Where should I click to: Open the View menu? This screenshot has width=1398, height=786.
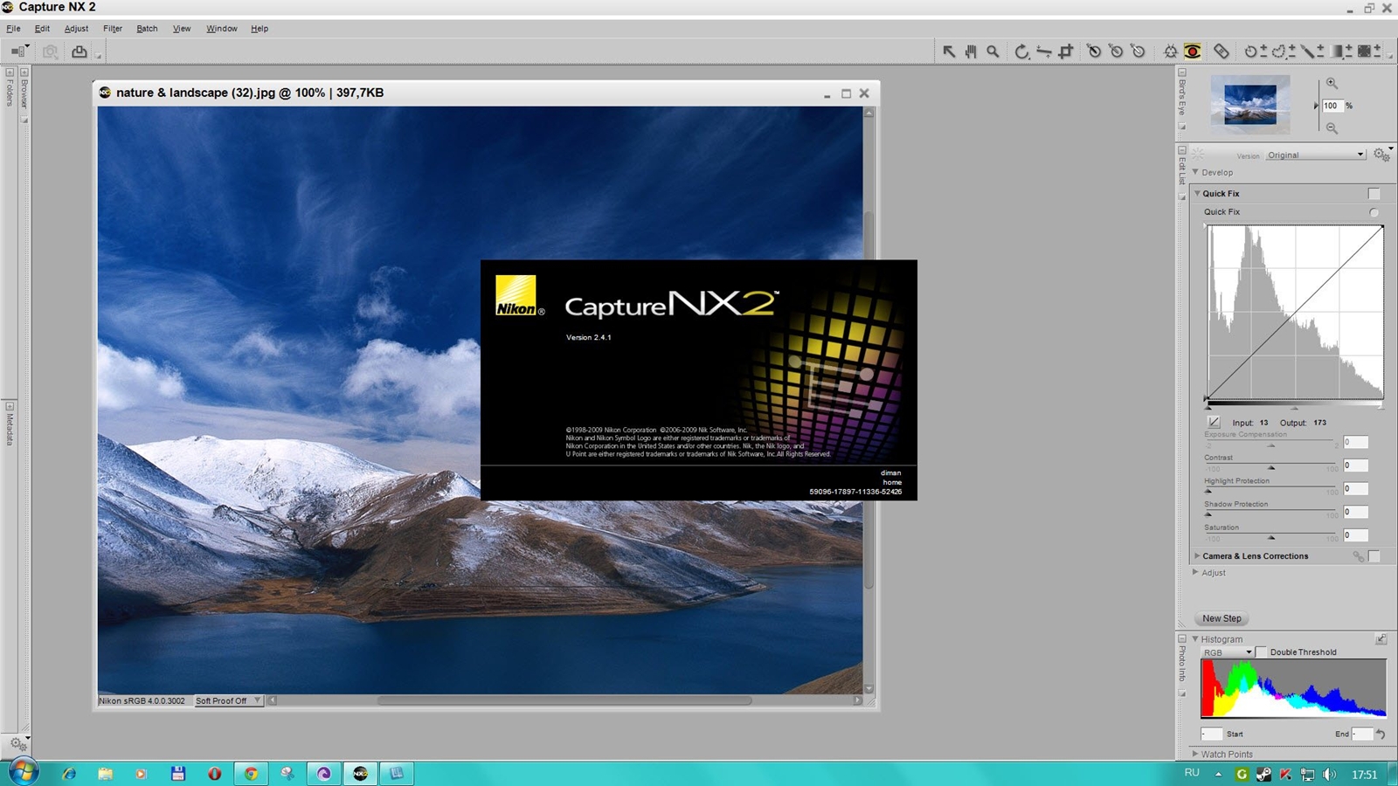[x=182, y=28]
